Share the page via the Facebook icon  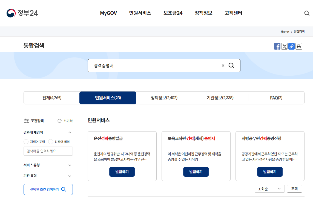[x=277, y=46]
